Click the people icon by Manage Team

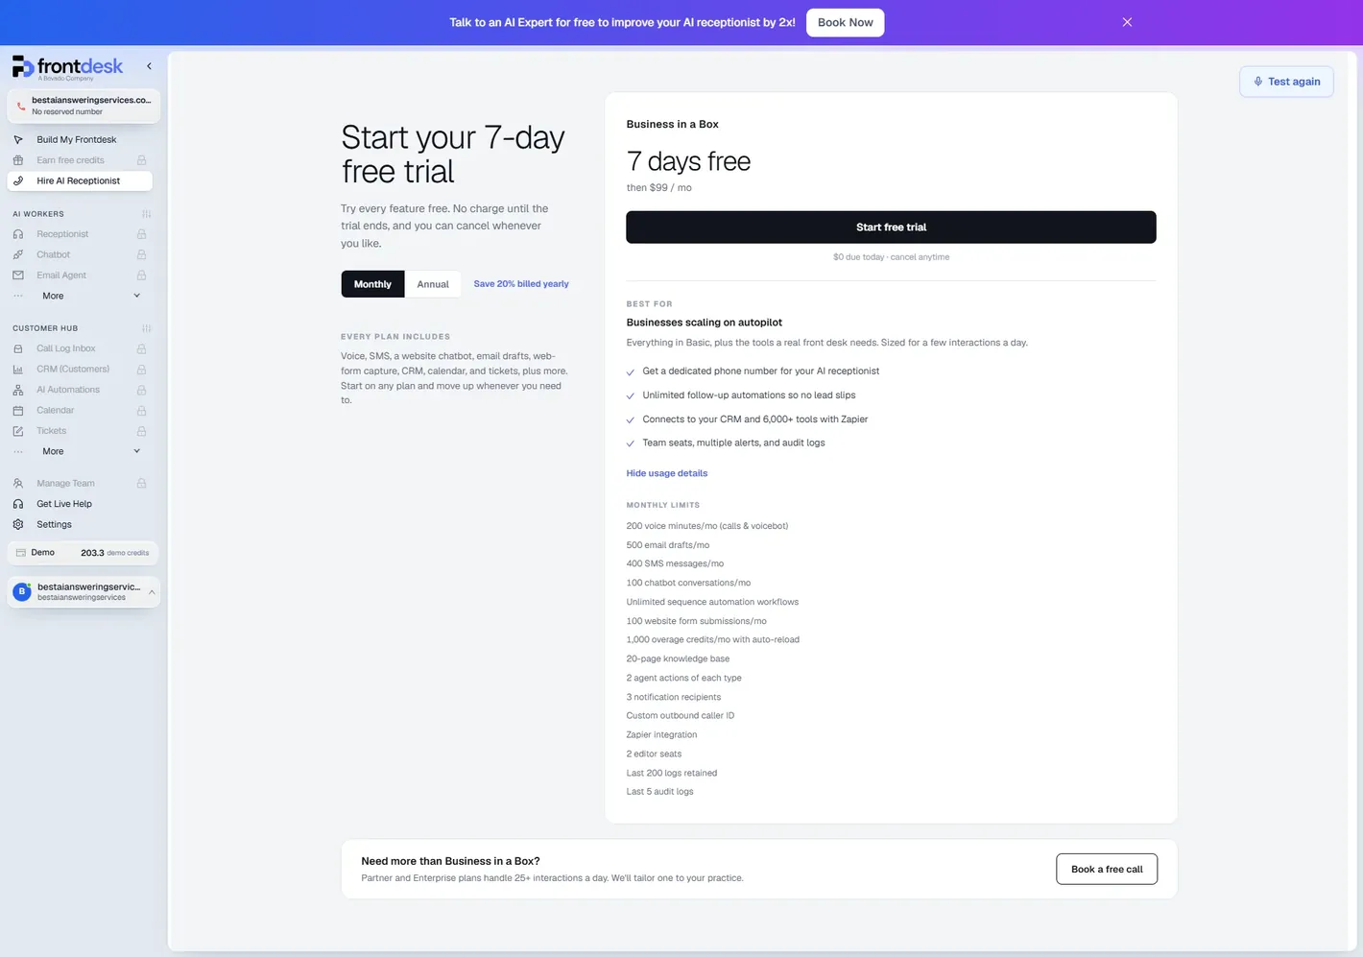click(x=18, y=484)
